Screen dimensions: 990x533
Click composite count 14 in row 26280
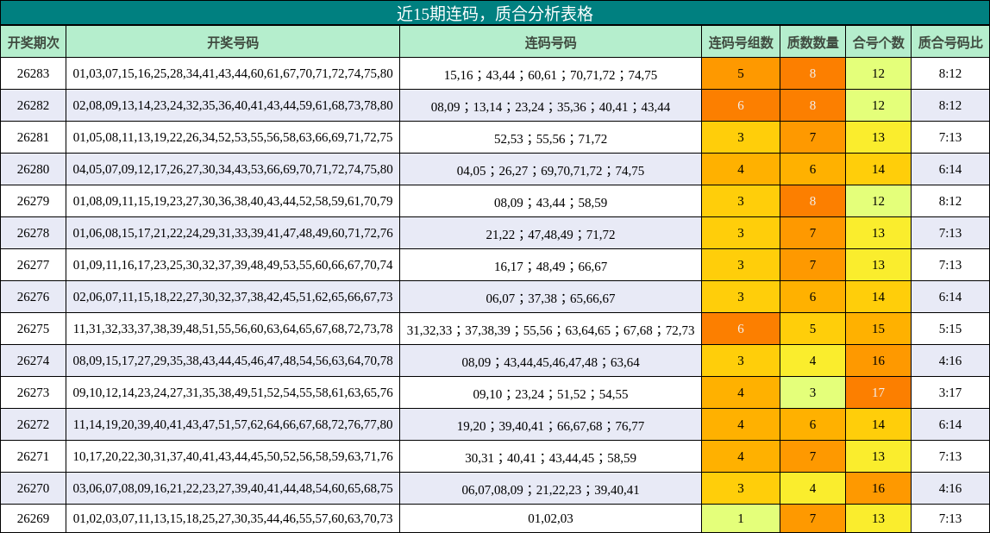coord(878,169)
